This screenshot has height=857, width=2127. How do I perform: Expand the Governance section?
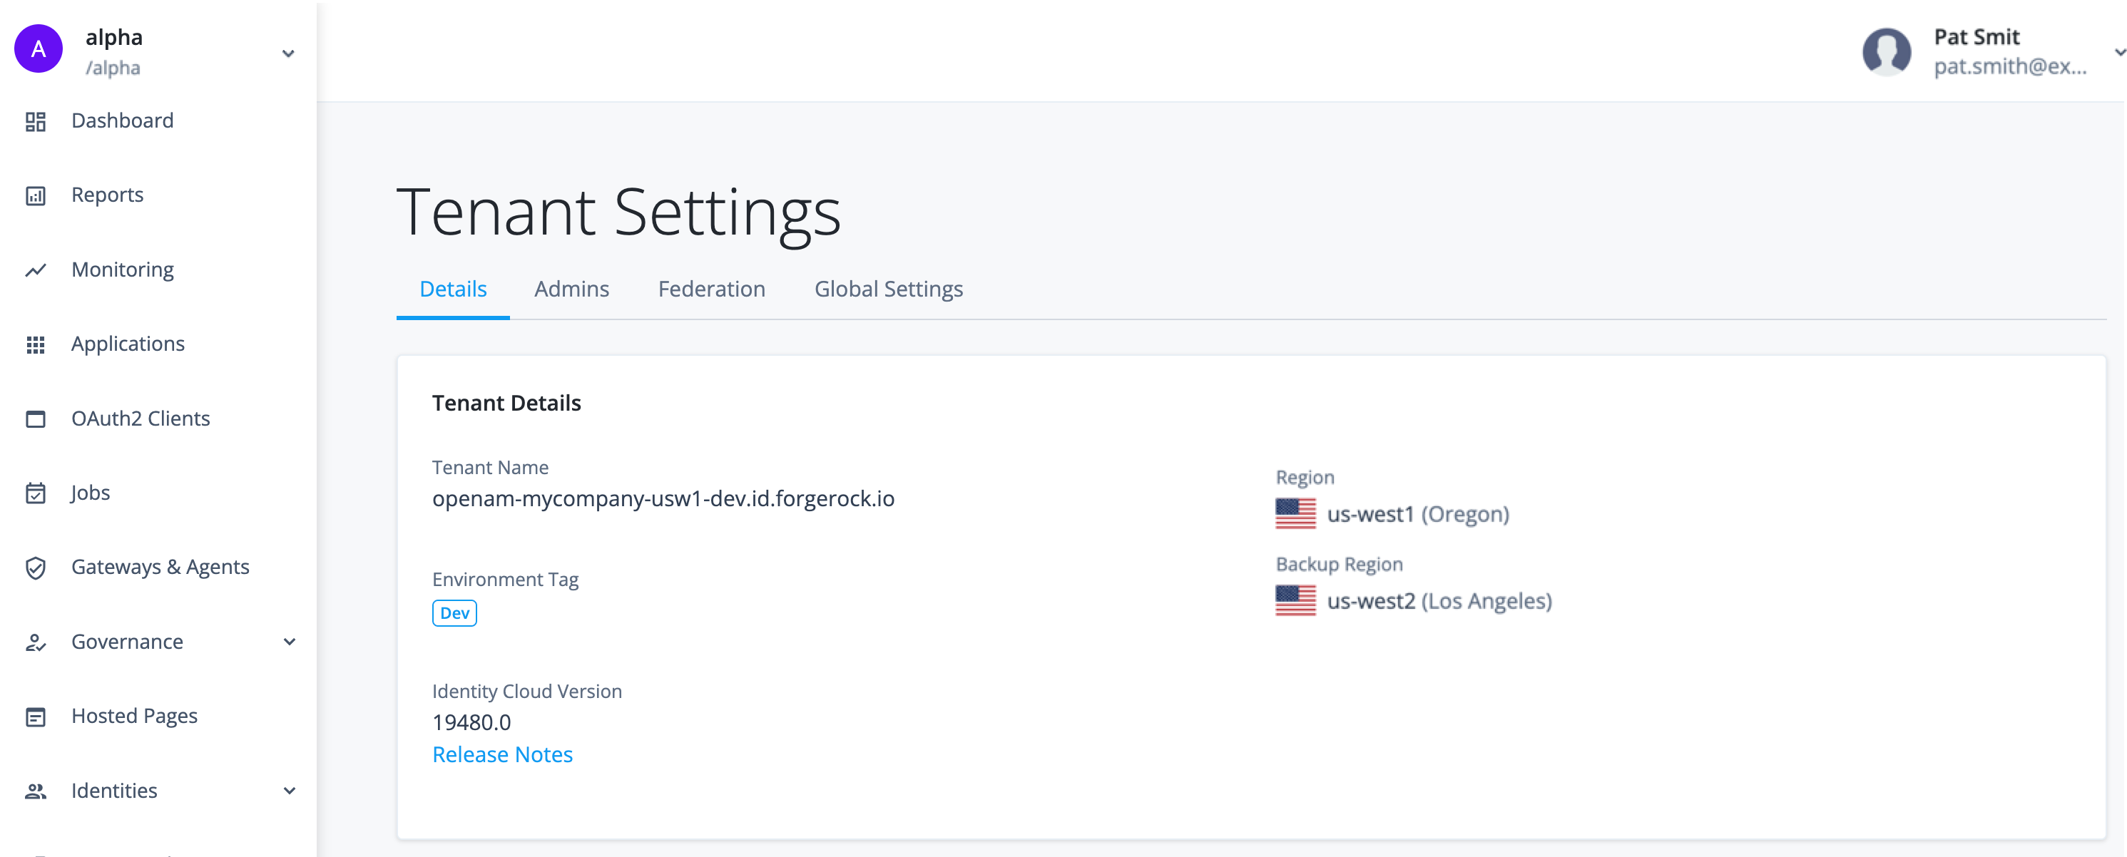[x=288, y=642]
